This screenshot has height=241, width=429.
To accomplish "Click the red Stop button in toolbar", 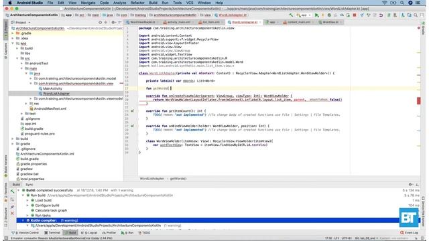I will pos(355,15).
